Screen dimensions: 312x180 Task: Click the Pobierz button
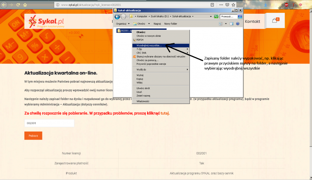point(33,135)
